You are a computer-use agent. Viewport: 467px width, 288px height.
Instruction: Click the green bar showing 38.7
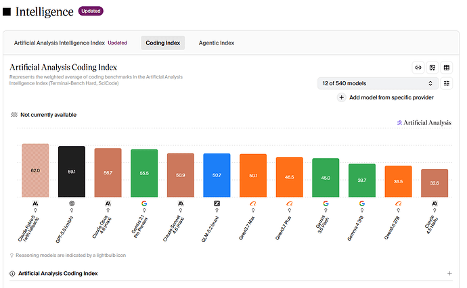coord(362,181)
